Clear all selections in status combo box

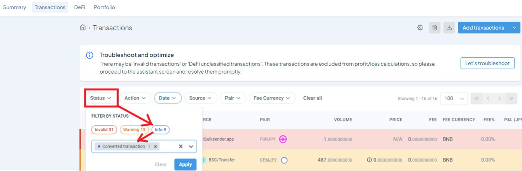tap(180, 146)
